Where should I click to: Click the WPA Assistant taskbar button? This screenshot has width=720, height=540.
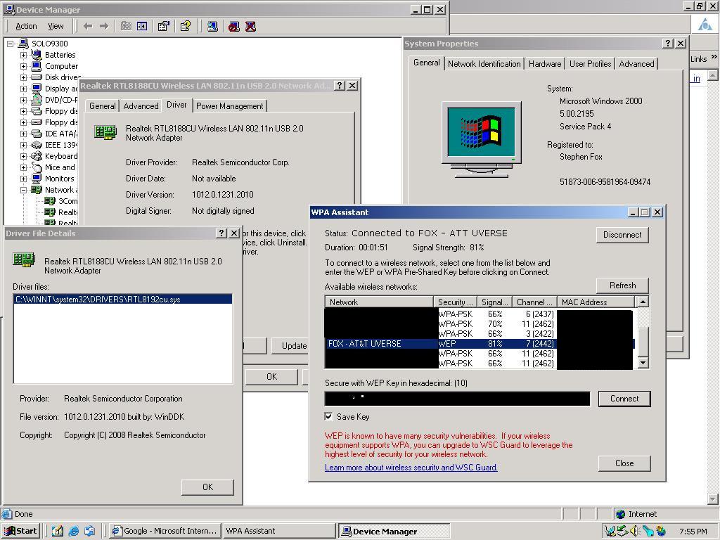coord(278,531)
